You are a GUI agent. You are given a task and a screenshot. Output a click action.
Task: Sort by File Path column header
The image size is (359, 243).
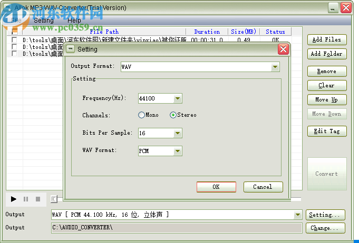(104, 32)
